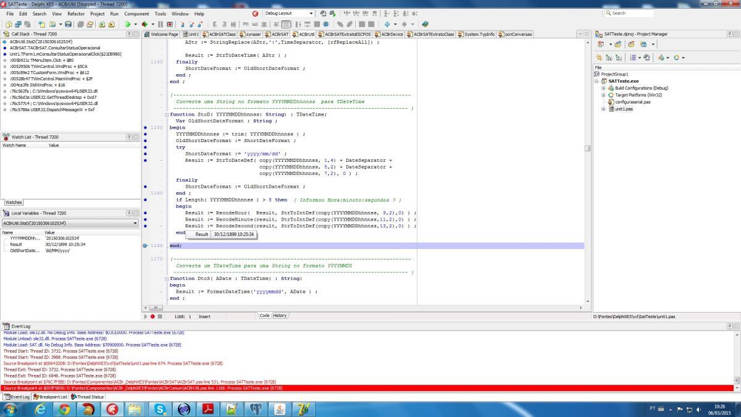The image size is (741, 417).
Task: Click the editor vertical scrollbar thumb
Action: (x=588, y=148)
